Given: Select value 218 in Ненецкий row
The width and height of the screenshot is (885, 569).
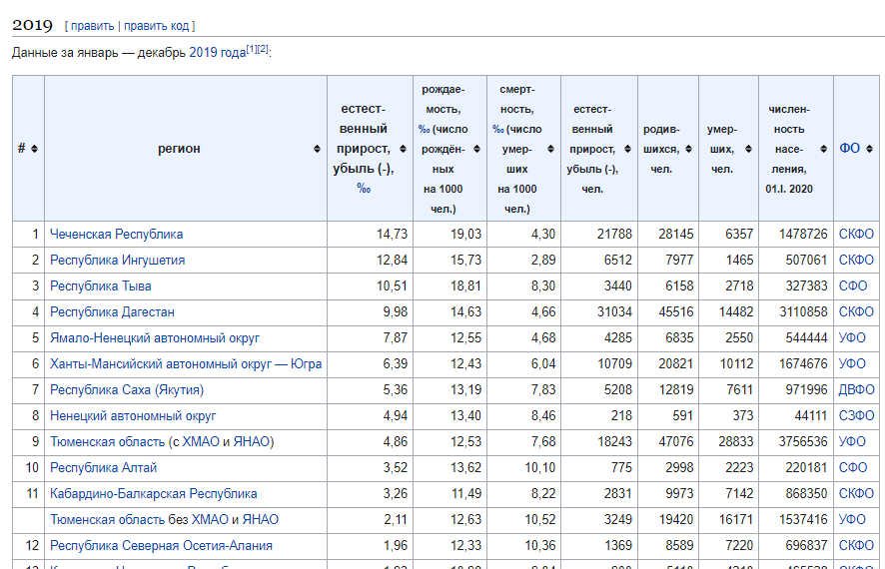Looking at the screenshot, I should (x=621, y=415).
